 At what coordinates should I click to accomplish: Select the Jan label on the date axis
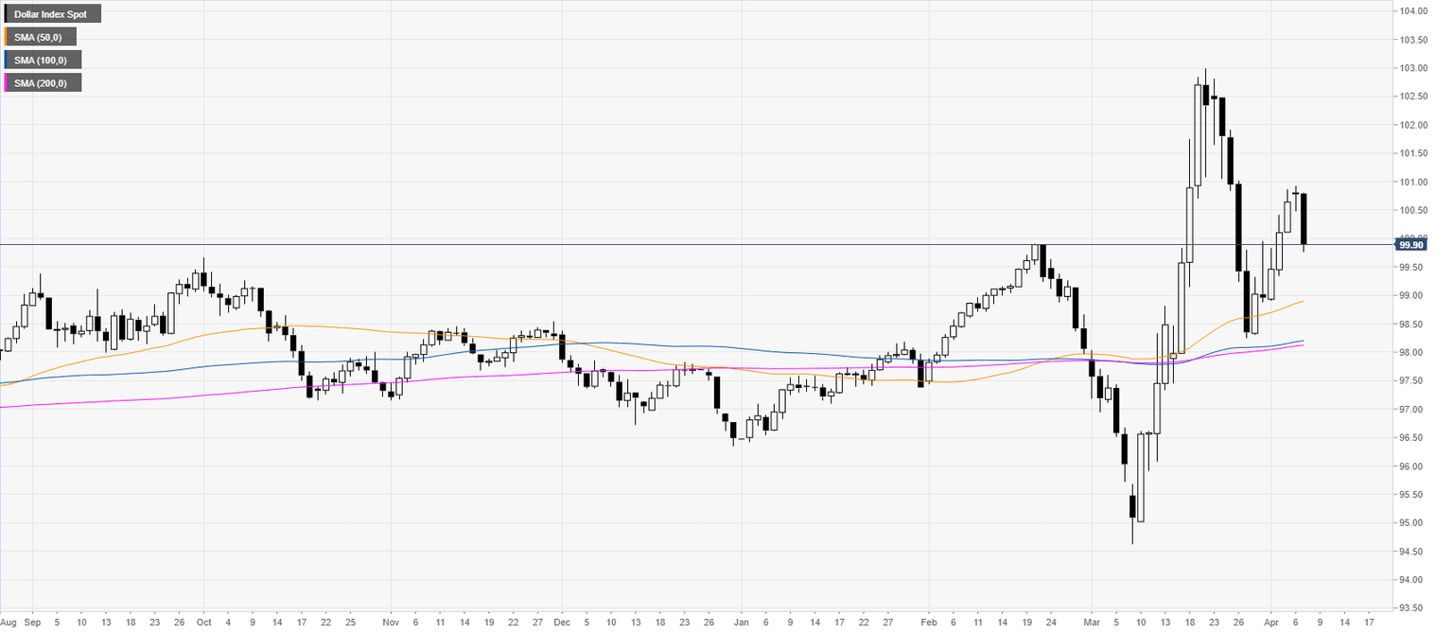(x=742, y=624)
